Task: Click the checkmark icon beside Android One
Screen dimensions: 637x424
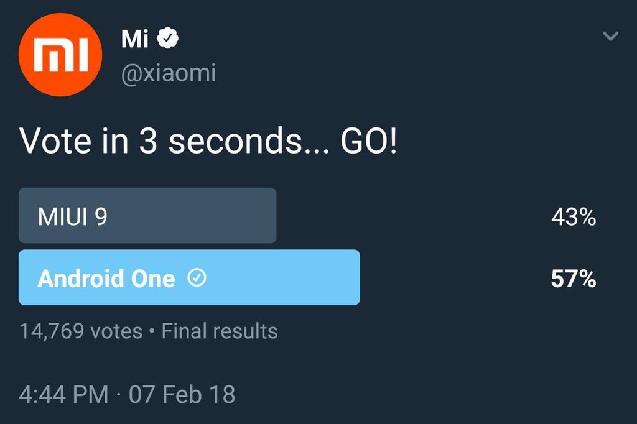Action: tap(197, 279)
